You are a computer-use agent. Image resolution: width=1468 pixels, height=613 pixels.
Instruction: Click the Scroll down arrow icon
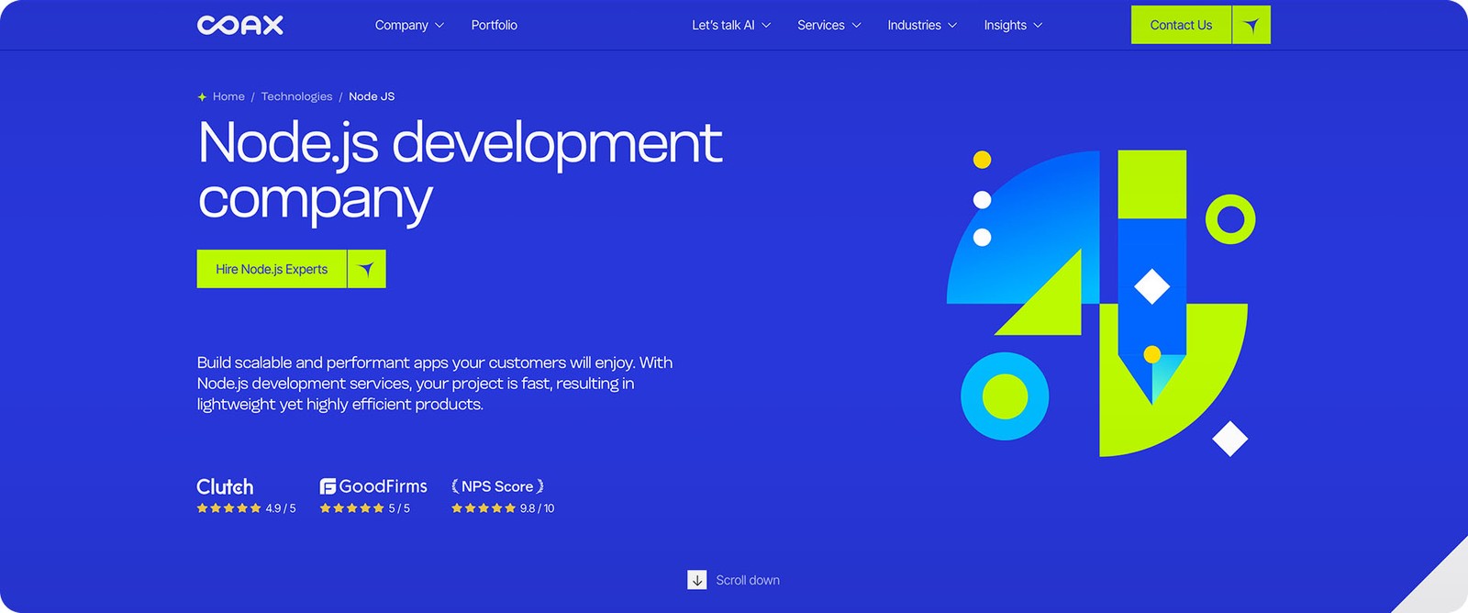pyautogui.click(x=697, y=580)
